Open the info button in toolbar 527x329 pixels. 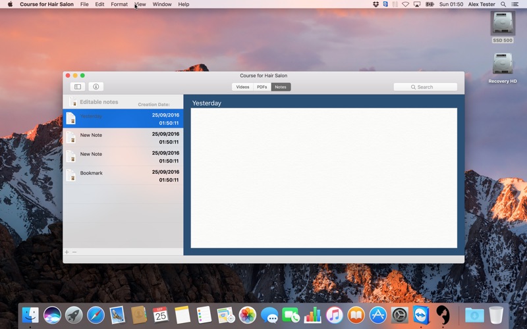(x=96, y=87)
